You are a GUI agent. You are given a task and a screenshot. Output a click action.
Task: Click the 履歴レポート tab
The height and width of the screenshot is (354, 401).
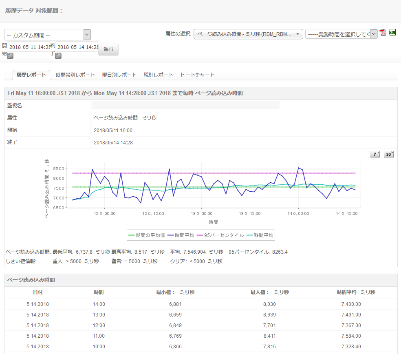click(31, 75)
